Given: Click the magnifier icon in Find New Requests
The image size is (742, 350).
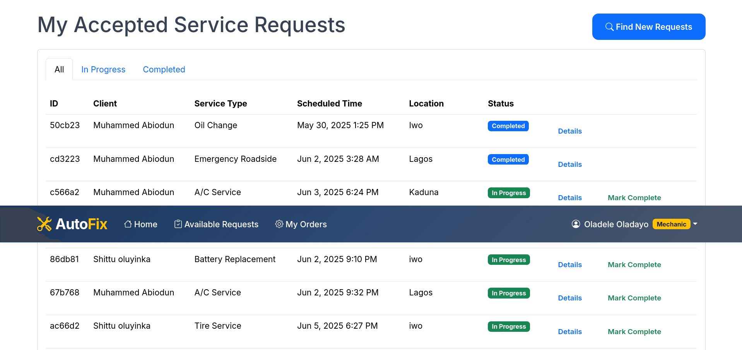Looking at the screenshot, I should point(609,27).
